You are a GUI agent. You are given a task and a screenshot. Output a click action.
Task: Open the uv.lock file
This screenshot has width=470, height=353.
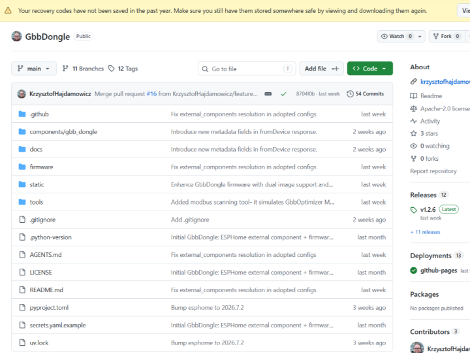point(39,343)
